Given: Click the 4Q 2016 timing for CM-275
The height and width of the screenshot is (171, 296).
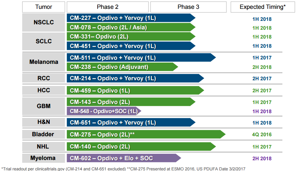Looking at the screenshot, I should pyautogui.click(x=262, y=135).
